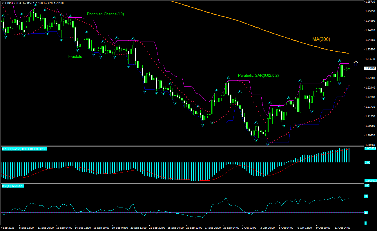
Task: Click the highlighted 1.23180 price tag
Action: (370, 68)
